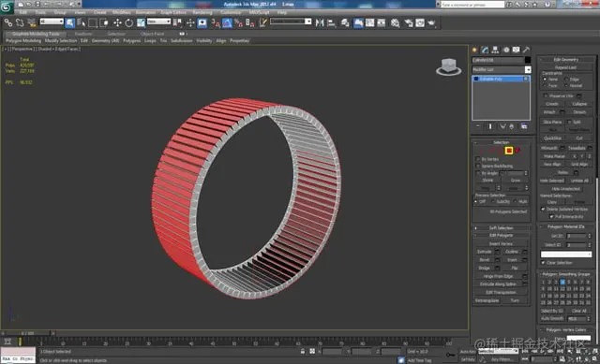Toggle Window/Crossing selection mode
Screen dimensions: 600x364
[104, 22]
